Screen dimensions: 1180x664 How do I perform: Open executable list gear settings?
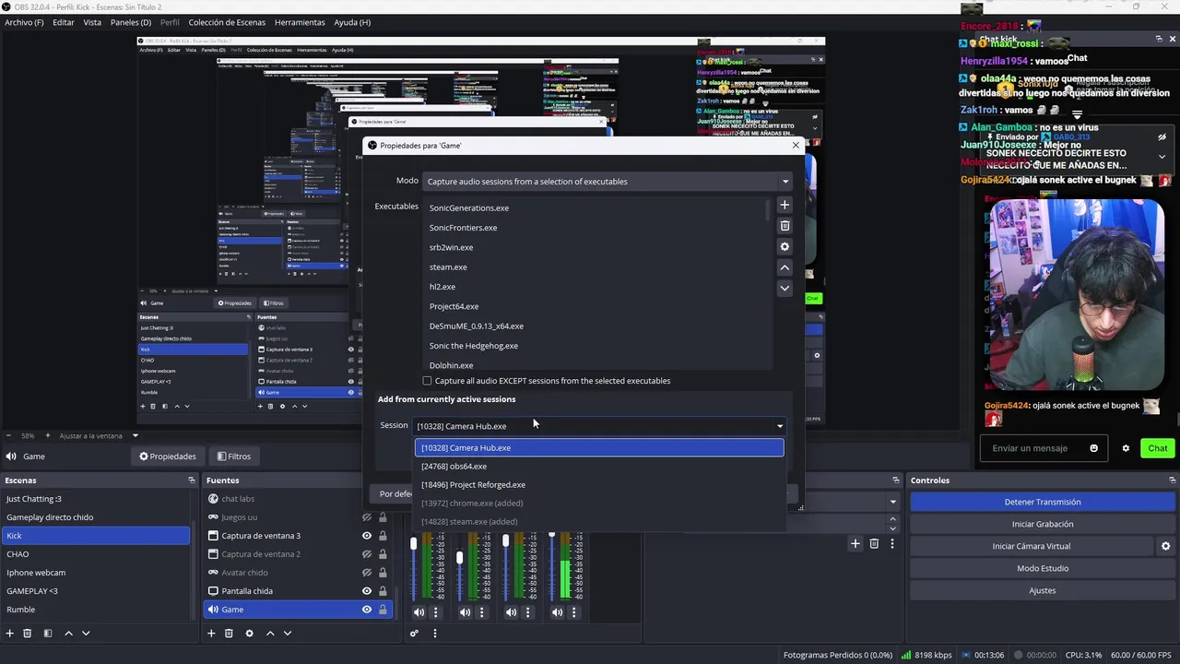click(x=785, y=247)
